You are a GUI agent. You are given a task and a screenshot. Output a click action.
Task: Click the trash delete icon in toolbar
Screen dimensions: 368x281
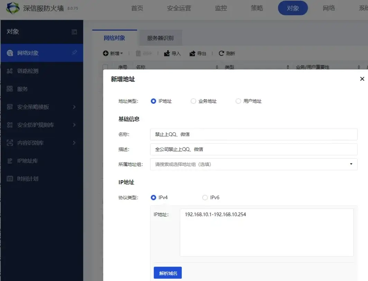point(138,53)
